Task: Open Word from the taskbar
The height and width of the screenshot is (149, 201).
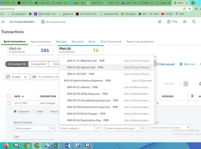Action: click(67, 146)
